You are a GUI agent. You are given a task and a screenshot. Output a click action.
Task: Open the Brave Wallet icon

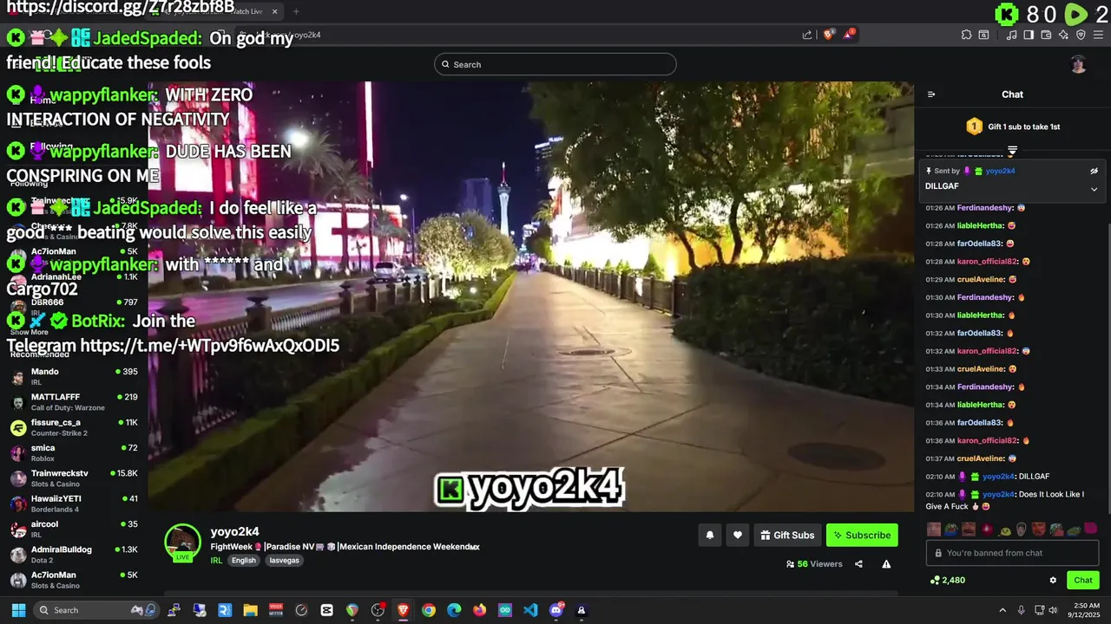pyautogui.click(x=1046, y=35)
